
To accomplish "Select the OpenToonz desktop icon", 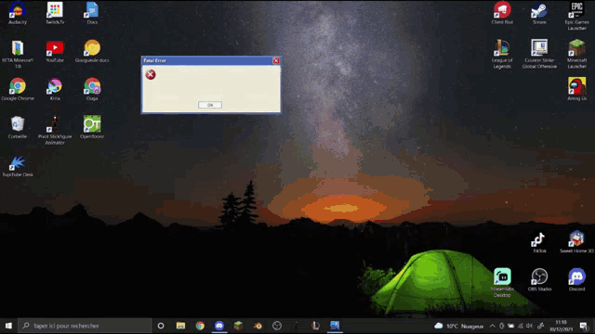I will (x=92, y=128).
